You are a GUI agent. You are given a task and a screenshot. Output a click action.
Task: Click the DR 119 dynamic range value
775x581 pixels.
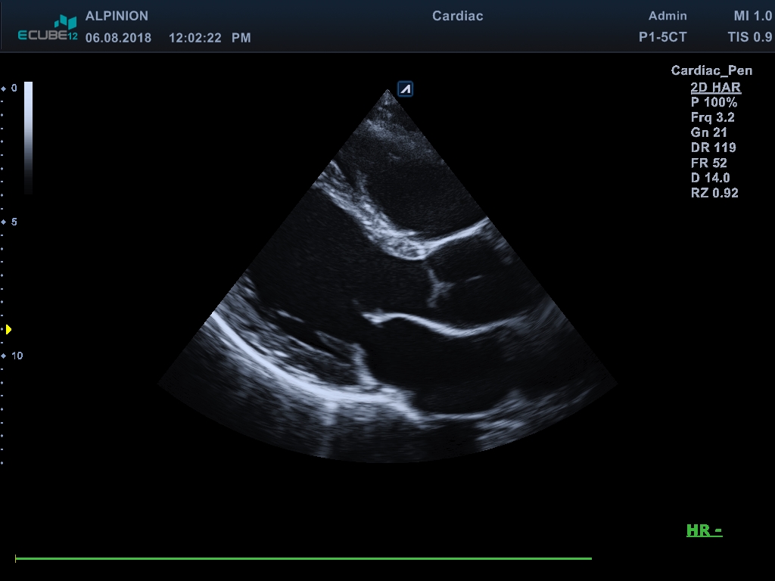(713, 148)
